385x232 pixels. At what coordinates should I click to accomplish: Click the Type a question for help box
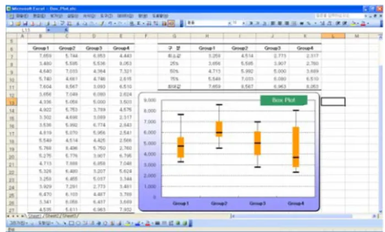click(339, 16)
